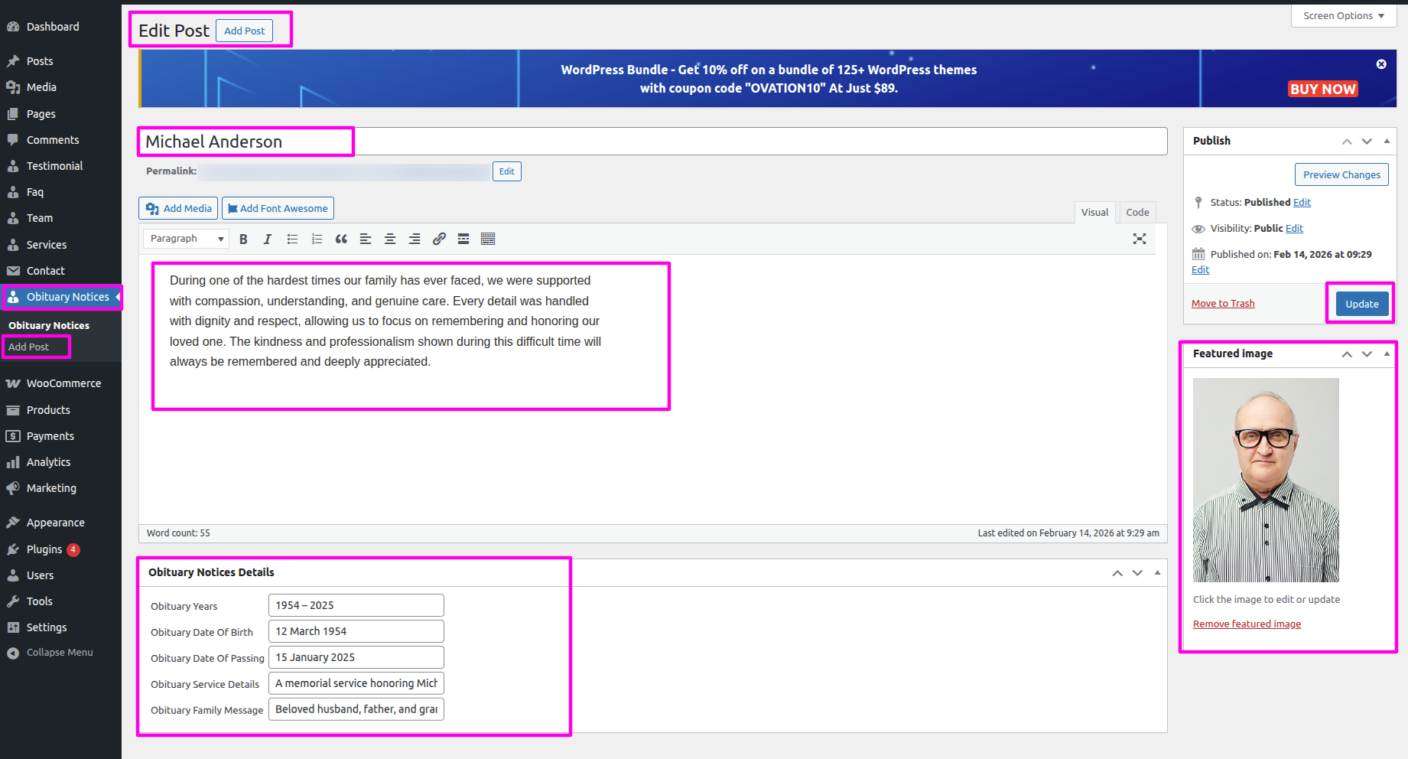Add a blockquote to the content
The image size is (1408, 759).
point(341,239)
